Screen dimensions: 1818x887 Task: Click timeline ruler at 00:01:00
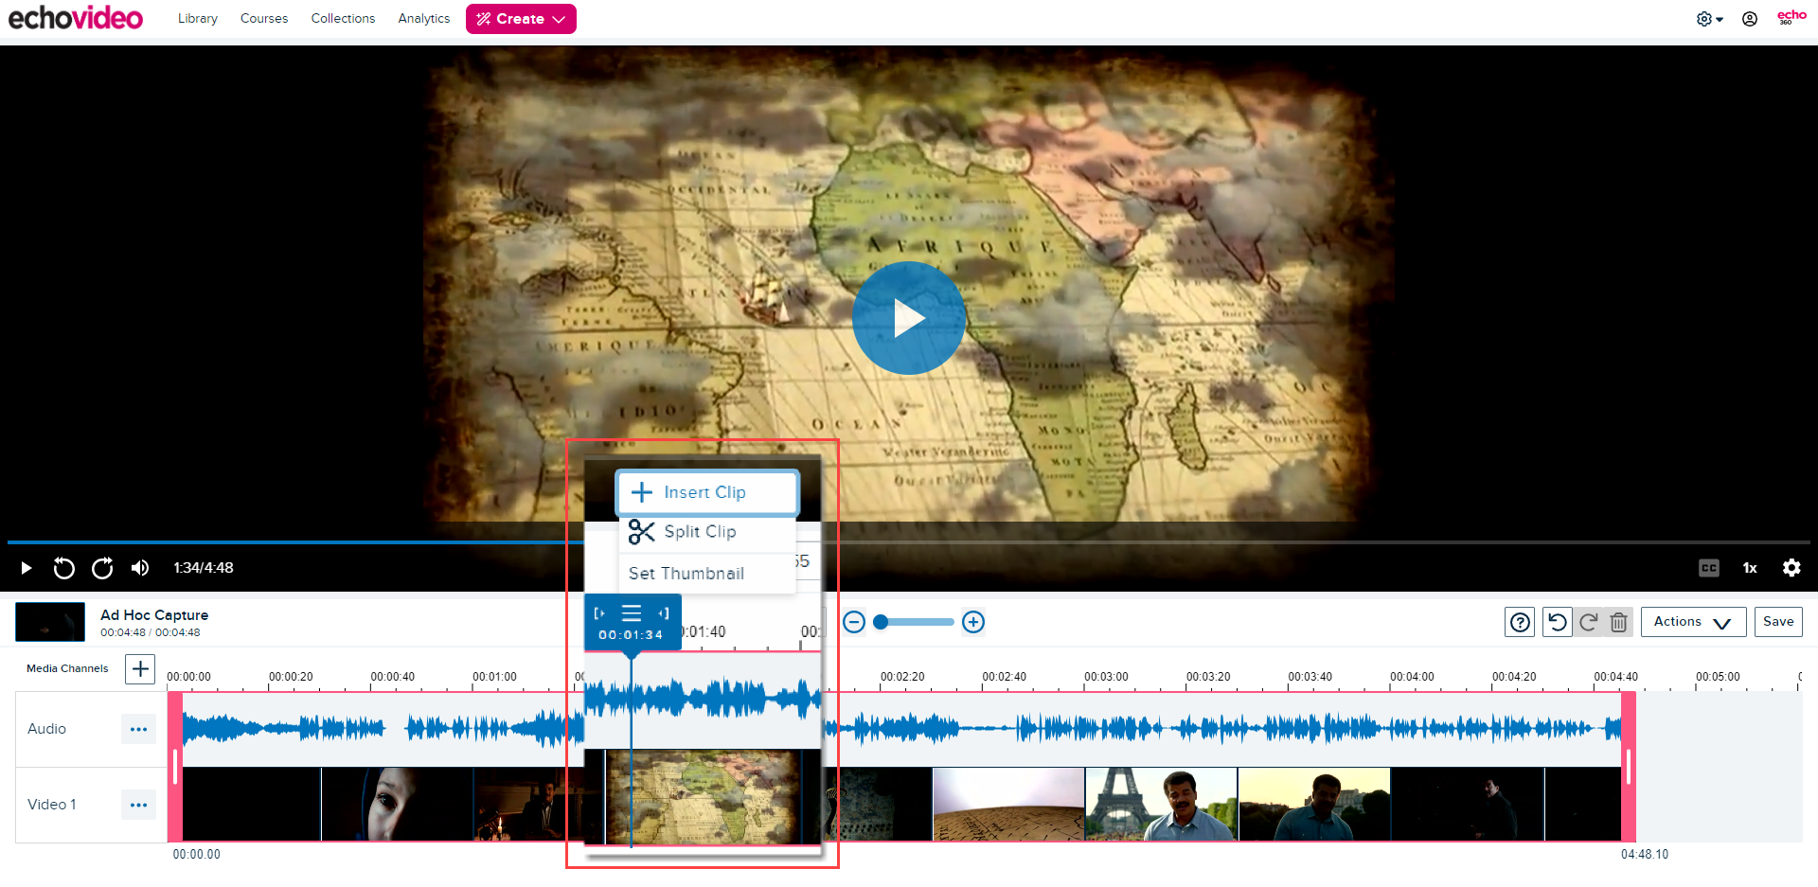pyautogui.click(x=494, y=677)
